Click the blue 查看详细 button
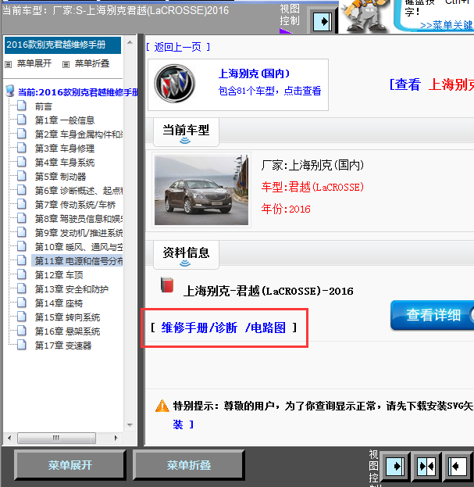 (x=432, y=315)
